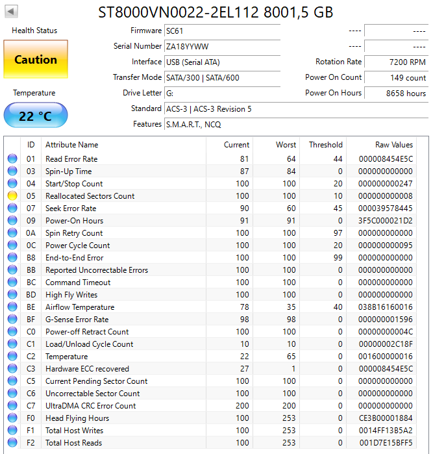Select the Serial Number field value
The width and height of the screenshot is (433, 454).
(x=222, y=47)
